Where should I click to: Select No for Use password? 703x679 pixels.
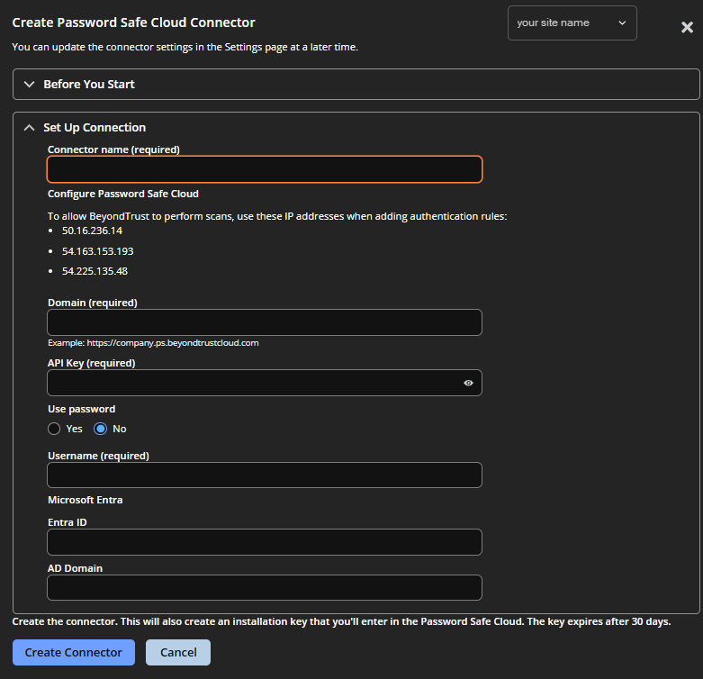tap(101, 429)
